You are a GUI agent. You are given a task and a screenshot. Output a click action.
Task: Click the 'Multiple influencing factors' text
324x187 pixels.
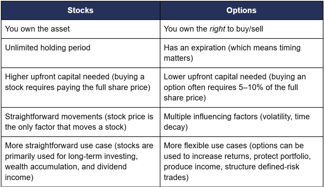[210, 117]
